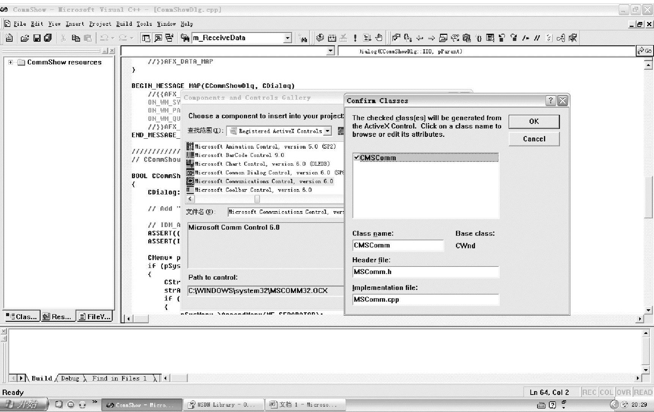This screenshot has height=412, width=654.
Task: Click the Copy toolbar icon
Action: pos(76,38)
